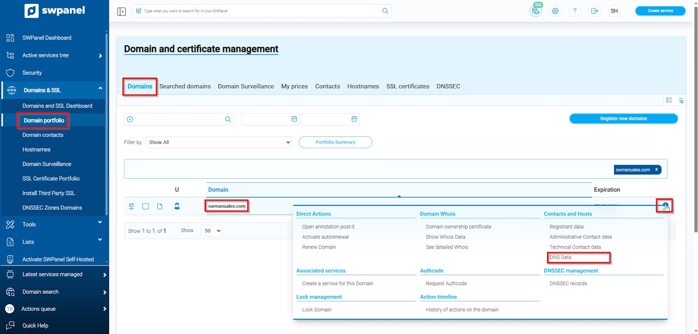Open the settings gear icon in header
Image resolution: width=698 pixels, height=334 pixels.
tap(555, 11)
